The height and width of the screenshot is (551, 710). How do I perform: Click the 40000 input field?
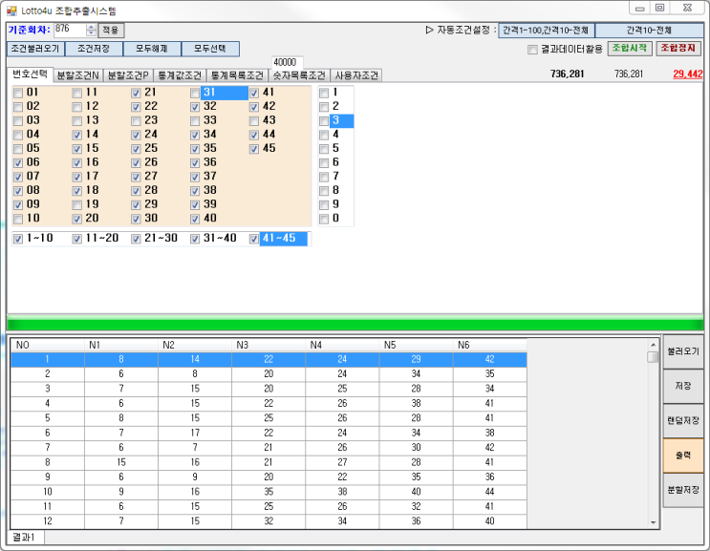point(287,62)
